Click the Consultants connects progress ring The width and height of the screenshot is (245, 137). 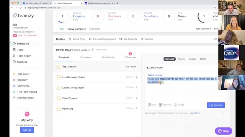coord(133,16)
